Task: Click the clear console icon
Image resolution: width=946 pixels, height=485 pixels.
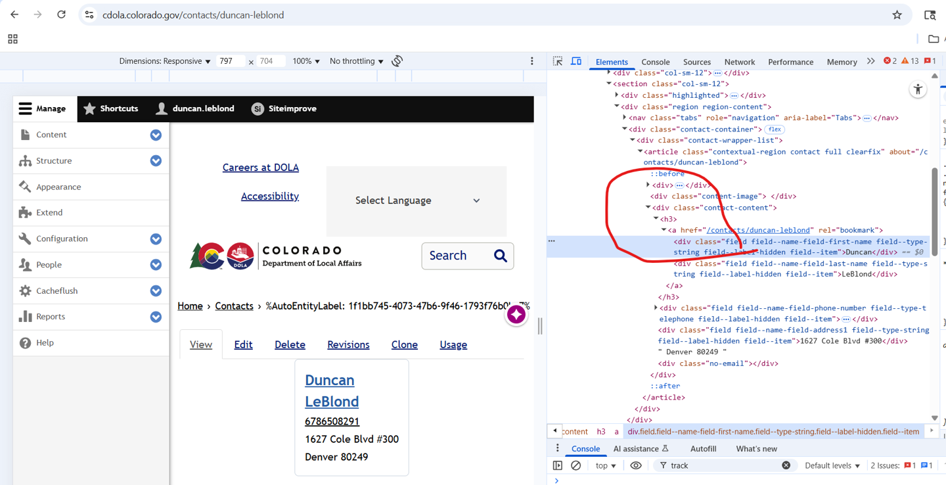Action: [x=576, y=465]
